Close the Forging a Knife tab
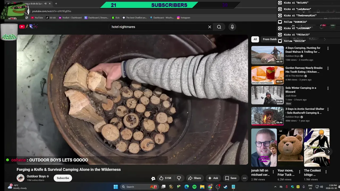 click(50, 4)
